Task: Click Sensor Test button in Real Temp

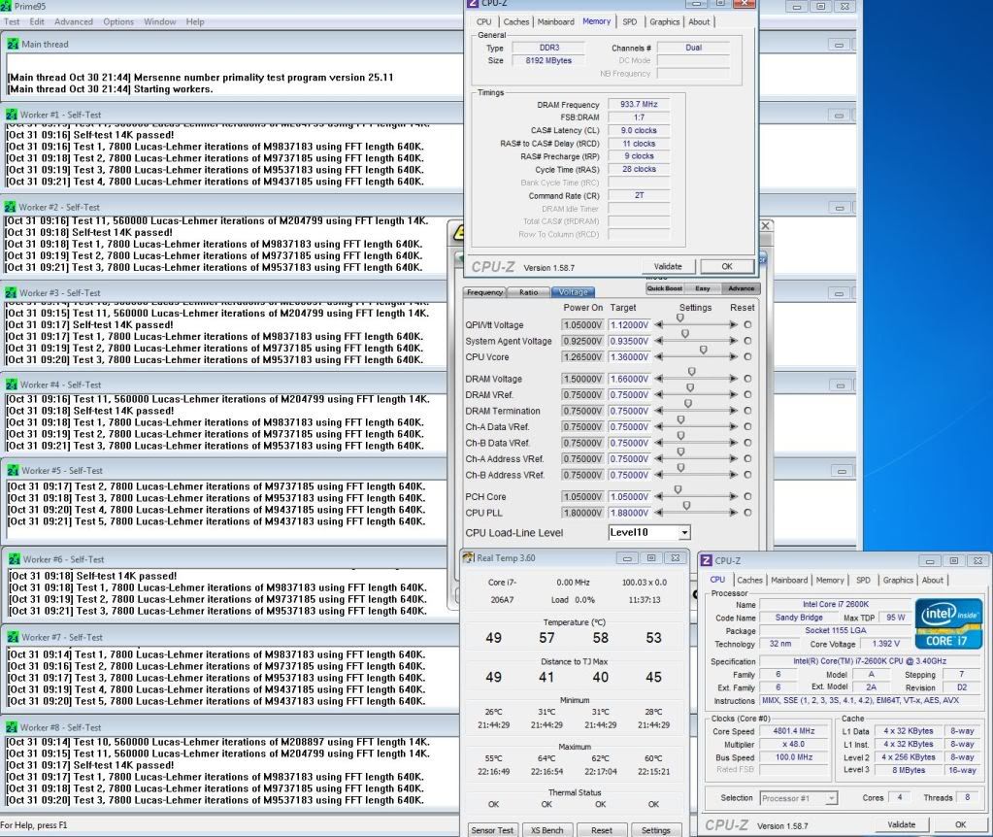Action: tap(492, 830)
